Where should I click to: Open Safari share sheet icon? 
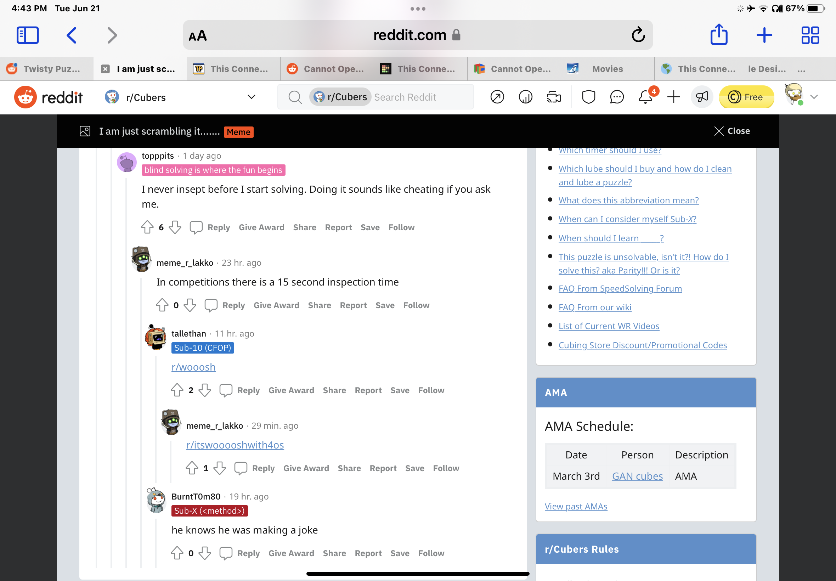[719, 35]
